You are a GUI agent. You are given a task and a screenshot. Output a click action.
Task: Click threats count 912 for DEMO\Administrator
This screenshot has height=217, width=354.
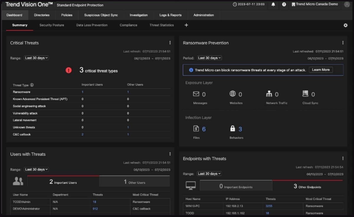coord(95,209)
